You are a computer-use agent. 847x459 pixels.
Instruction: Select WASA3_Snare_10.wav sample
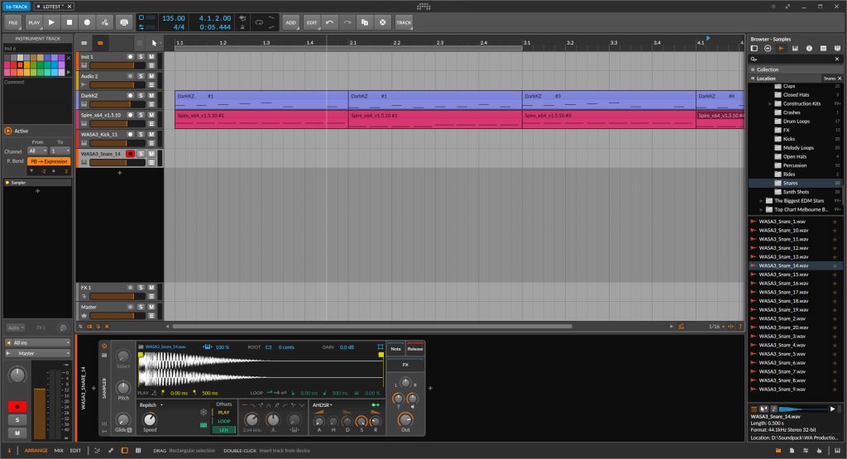(x=783, y=231)
